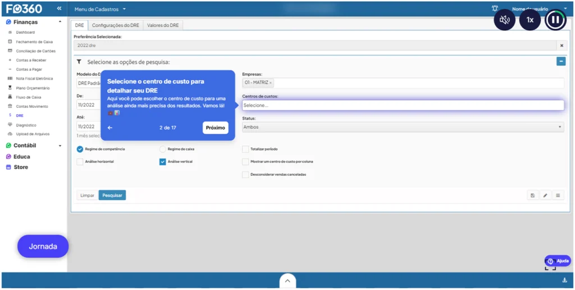Select Regime de competência option
Viewport: 575px width, 290px height.
pos(80,149)
